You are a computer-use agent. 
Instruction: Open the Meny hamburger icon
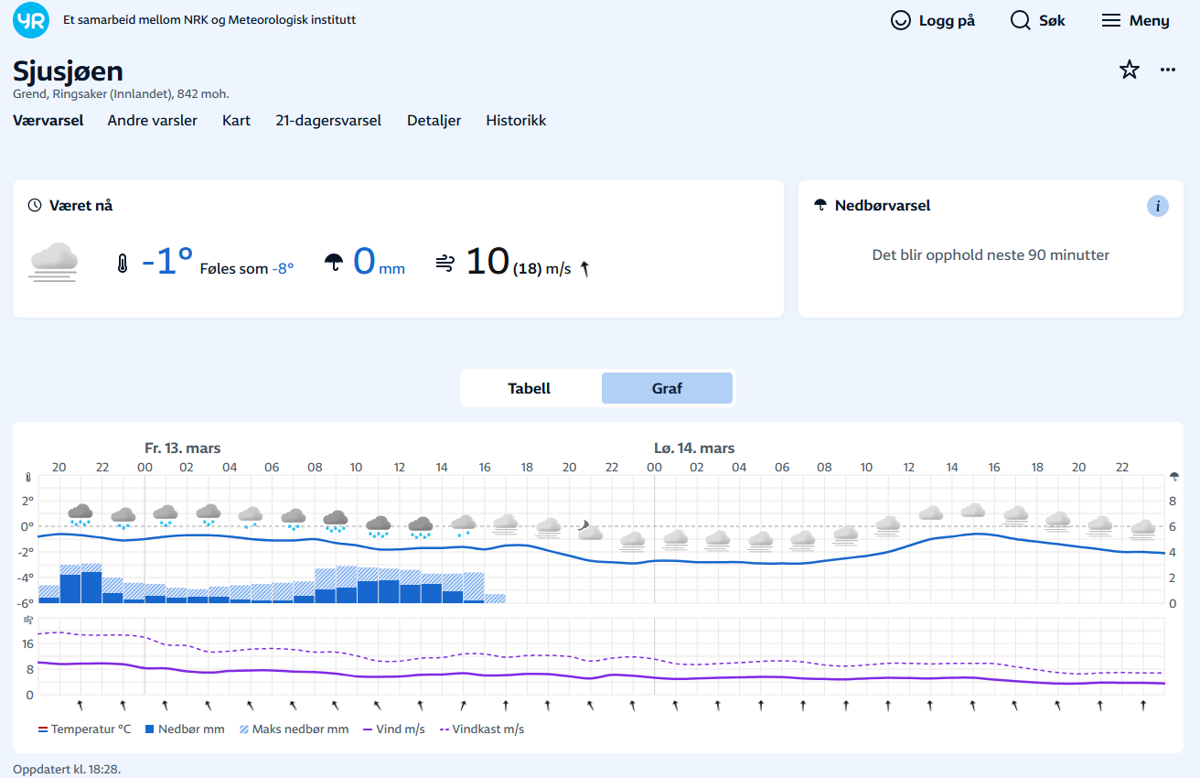coord(1110,20)
